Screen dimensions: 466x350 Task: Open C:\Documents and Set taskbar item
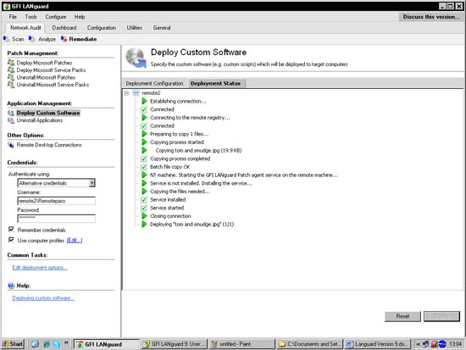coord(309,344)
